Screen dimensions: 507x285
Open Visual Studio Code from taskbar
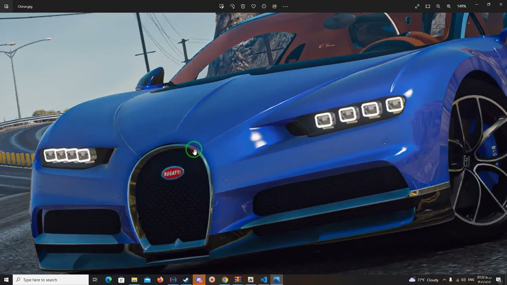(264, 280)
